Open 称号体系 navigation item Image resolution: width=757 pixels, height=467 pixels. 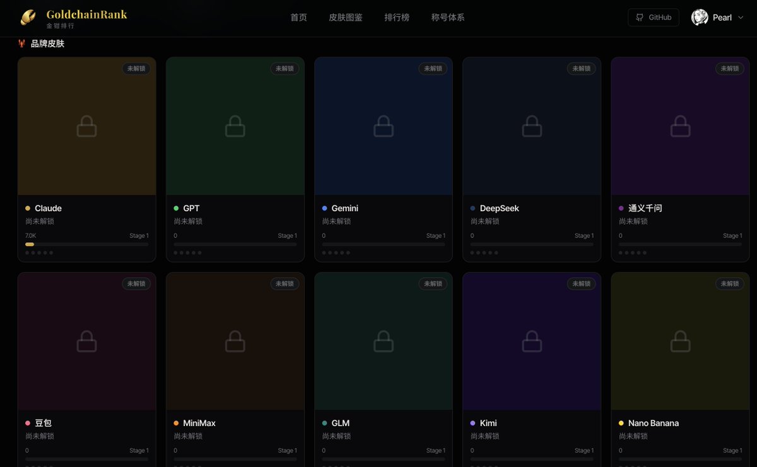[x=448, y=18]
